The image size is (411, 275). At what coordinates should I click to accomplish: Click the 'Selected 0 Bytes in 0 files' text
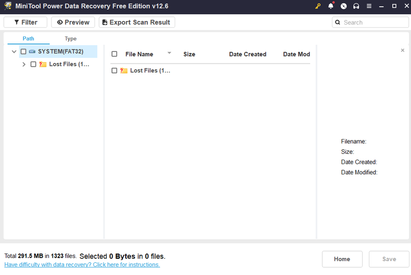[x=122, y=256]
